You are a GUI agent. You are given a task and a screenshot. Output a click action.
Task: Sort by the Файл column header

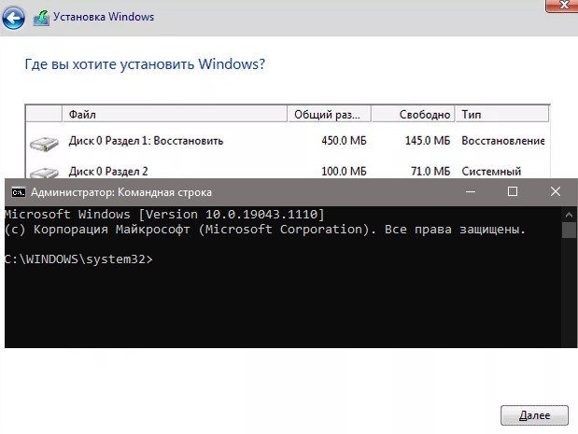(175, 114)
